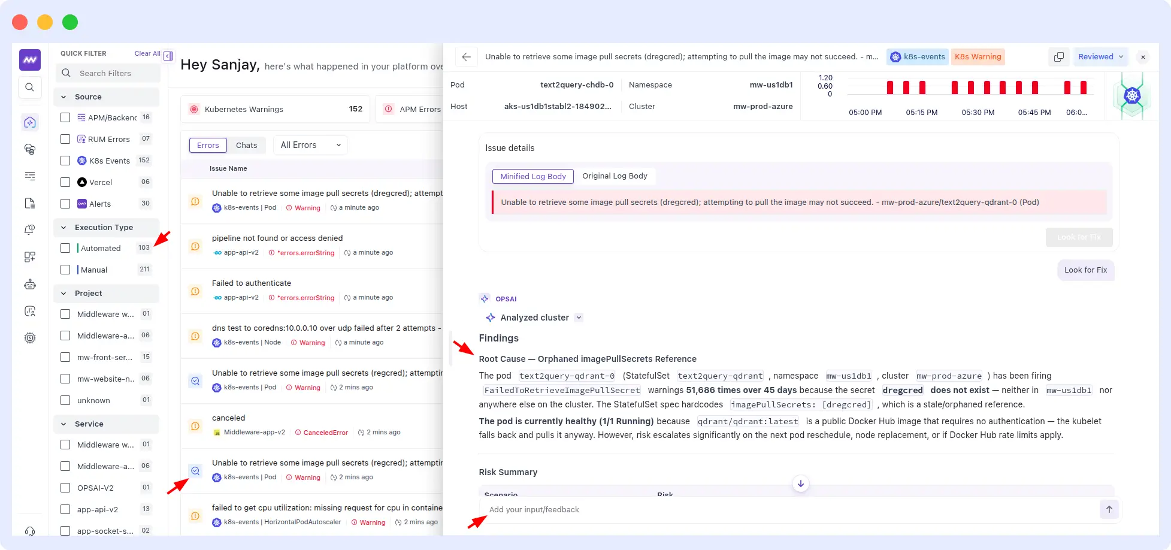Click the K8s Warning tag
Viewport: 1171px width, 550px height.
(978, 57)
